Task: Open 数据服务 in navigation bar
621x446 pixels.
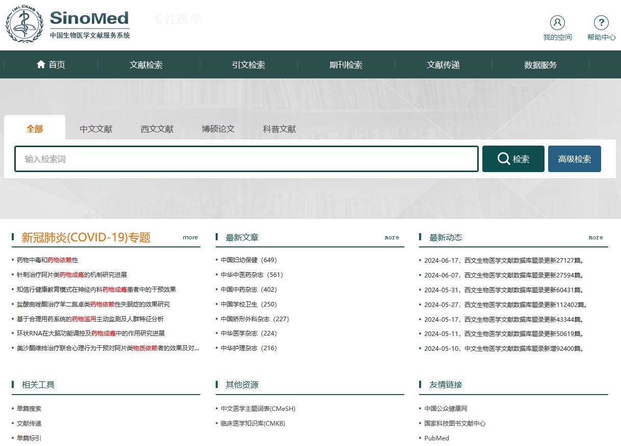Action: (540, 65)
